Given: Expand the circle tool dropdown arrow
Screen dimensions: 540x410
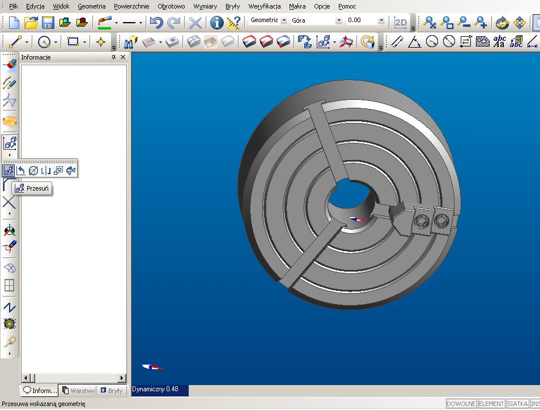Looking at the screenshot, I should click(56, 43).
